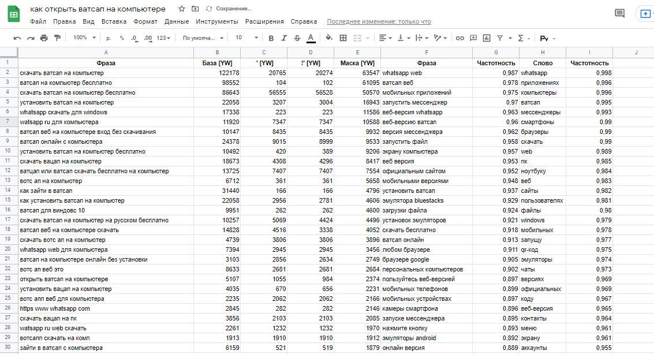Click the document title to rename it

(x=98, y=9)
